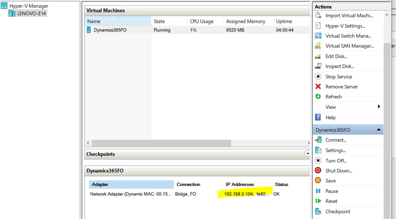Click the Bridge_FO connection cell

tap(185, 194)
